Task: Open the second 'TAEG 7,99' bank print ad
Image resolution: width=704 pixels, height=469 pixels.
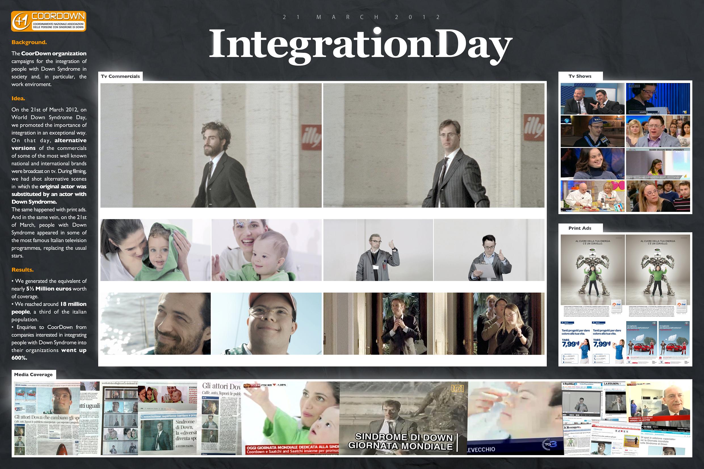Action: (609, 343)
